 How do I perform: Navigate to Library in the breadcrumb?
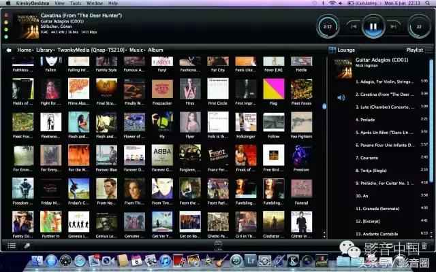click(x=44, y=50)
